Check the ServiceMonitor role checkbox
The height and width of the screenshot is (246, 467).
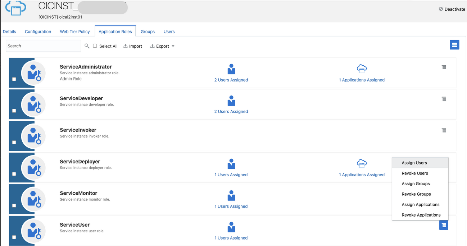coord(14,205)
